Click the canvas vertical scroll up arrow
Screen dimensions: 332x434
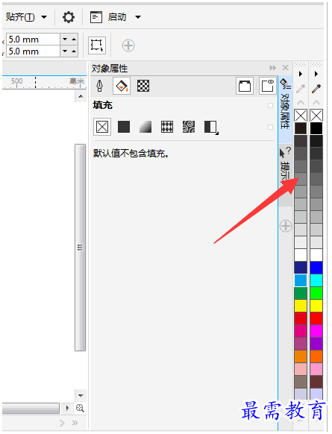coord(81,96)
